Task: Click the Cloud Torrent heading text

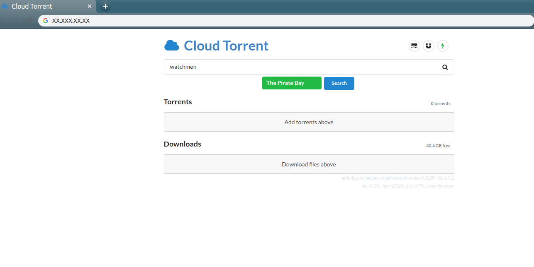Action: click(x=226, y=46)
